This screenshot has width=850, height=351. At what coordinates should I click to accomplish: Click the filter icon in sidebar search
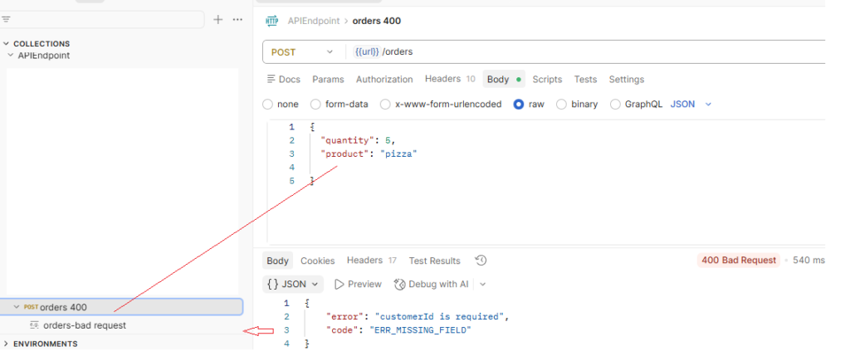(6, 20)
